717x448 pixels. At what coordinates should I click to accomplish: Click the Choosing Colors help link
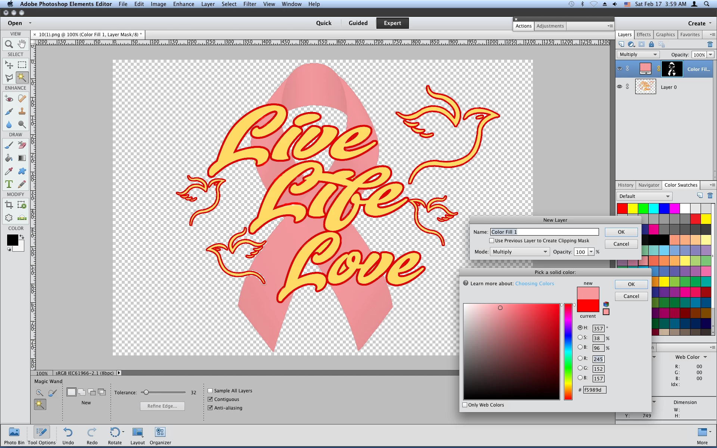[534, 284]
